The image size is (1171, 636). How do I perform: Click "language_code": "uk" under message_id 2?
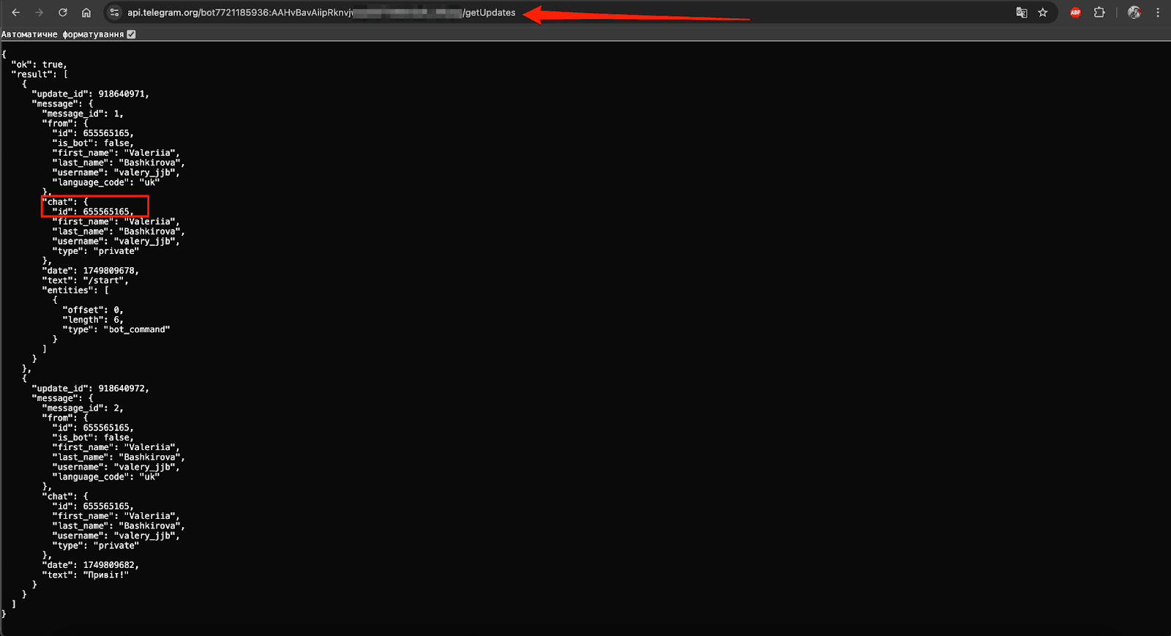coord(105,477)
